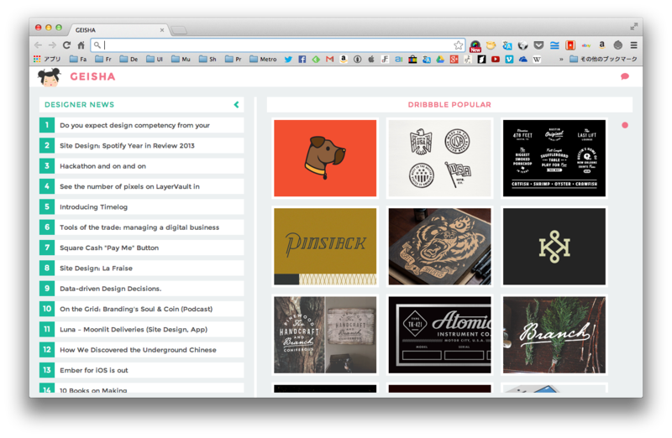
Task: Open the KH monogram shot
Action: click(x=554, y=247)
